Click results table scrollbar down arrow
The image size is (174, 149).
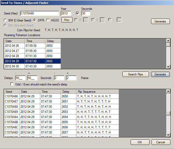pos(168,135)
